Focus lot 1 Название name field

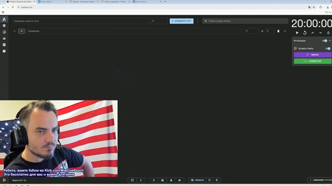[134, 31]
